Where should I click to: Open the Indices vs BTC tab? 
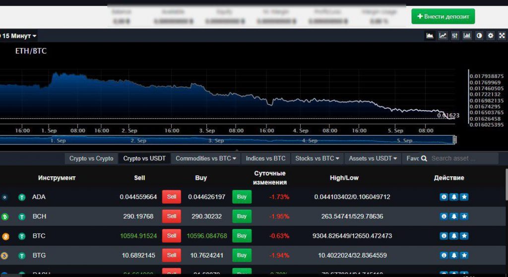(x=266, y=158)
